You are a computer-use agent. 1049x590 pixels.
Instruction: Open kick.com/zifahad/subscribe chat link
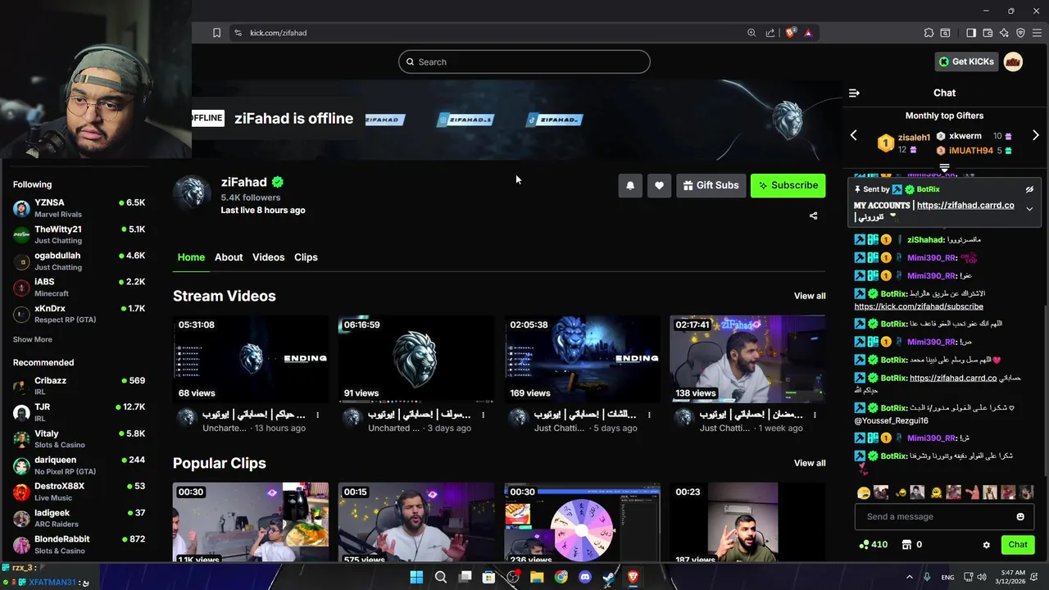click(919, 306)
